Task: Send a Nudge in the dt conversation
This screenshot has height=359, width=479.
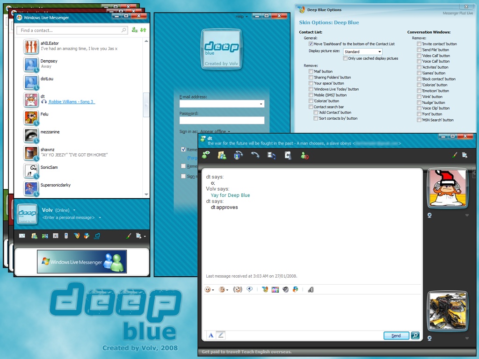Action: tap(237, 289)
